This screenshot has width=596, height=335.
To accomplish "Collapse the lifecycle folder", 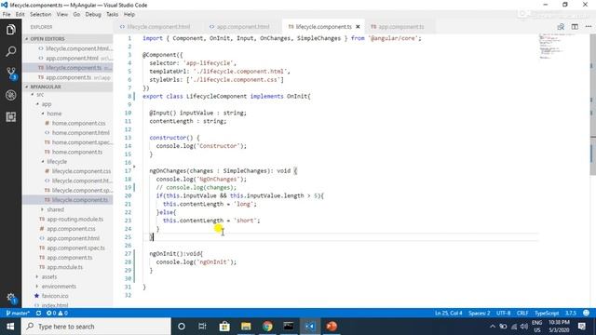I will [x=43, y=161].
